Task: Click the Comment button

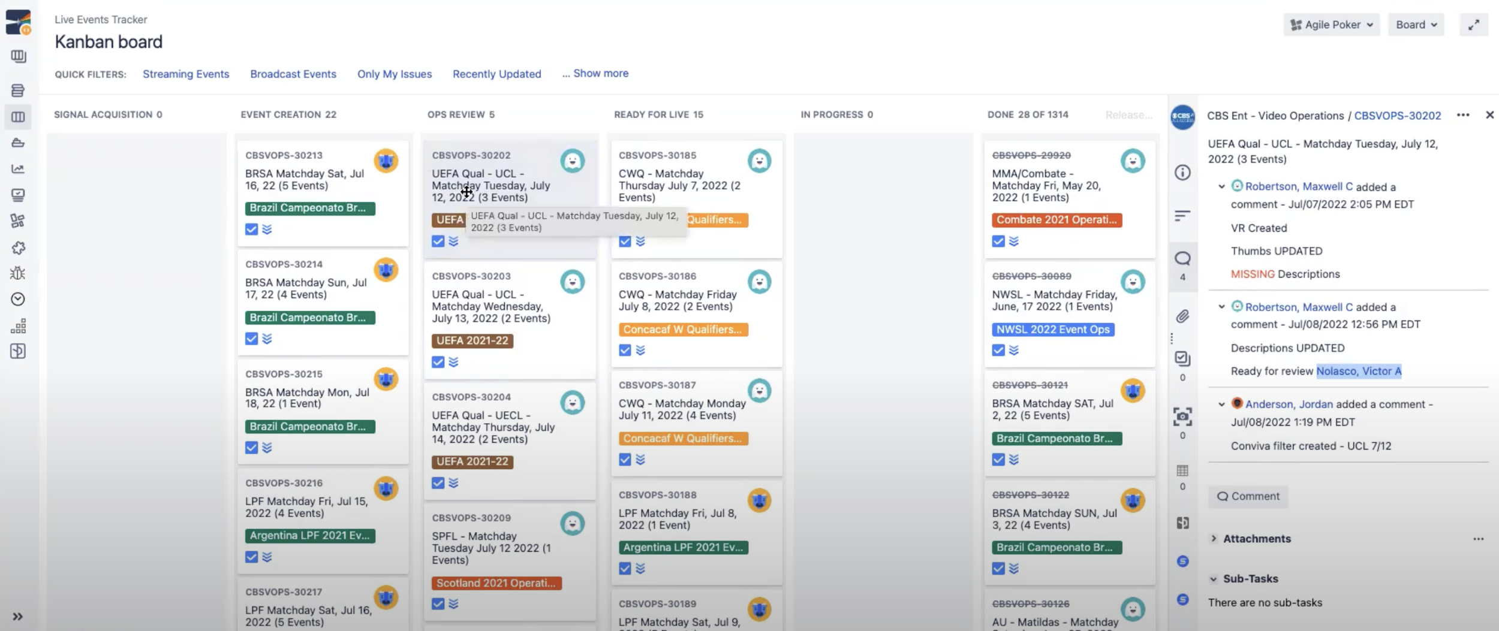Action: (1248, 496)
